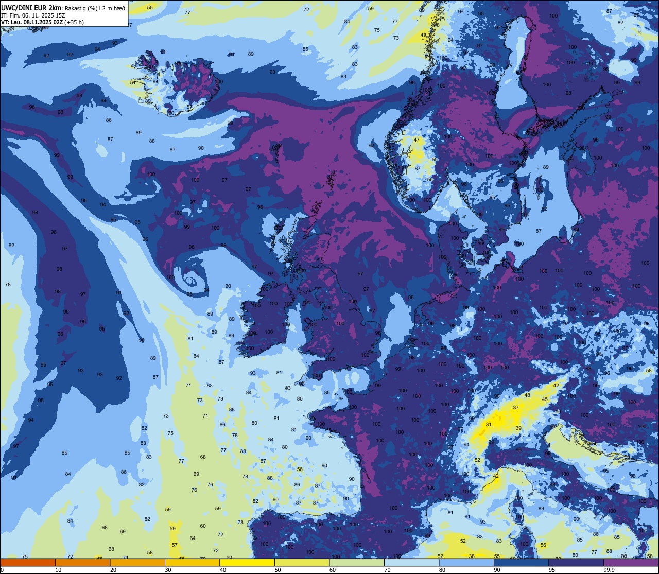Screen dimensions: 659x574
Task: Select the pale yellow 50–60 legend segment
Action: click(302, 563)
